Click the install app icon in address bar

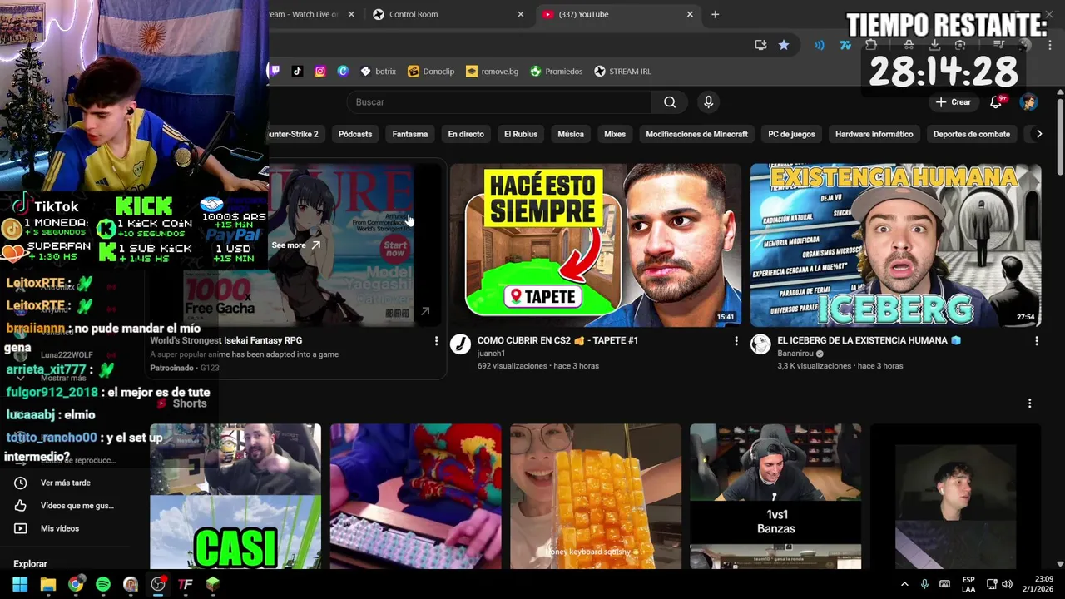[760, 45]
